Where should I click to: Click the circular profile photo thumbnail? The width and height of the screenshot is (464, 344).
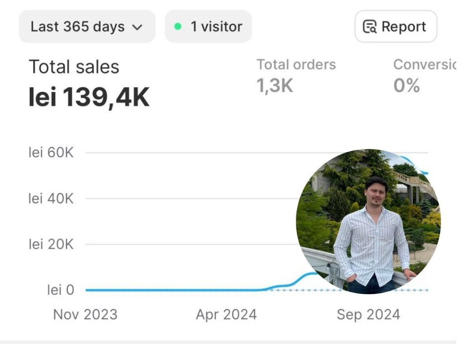(368, 222)
